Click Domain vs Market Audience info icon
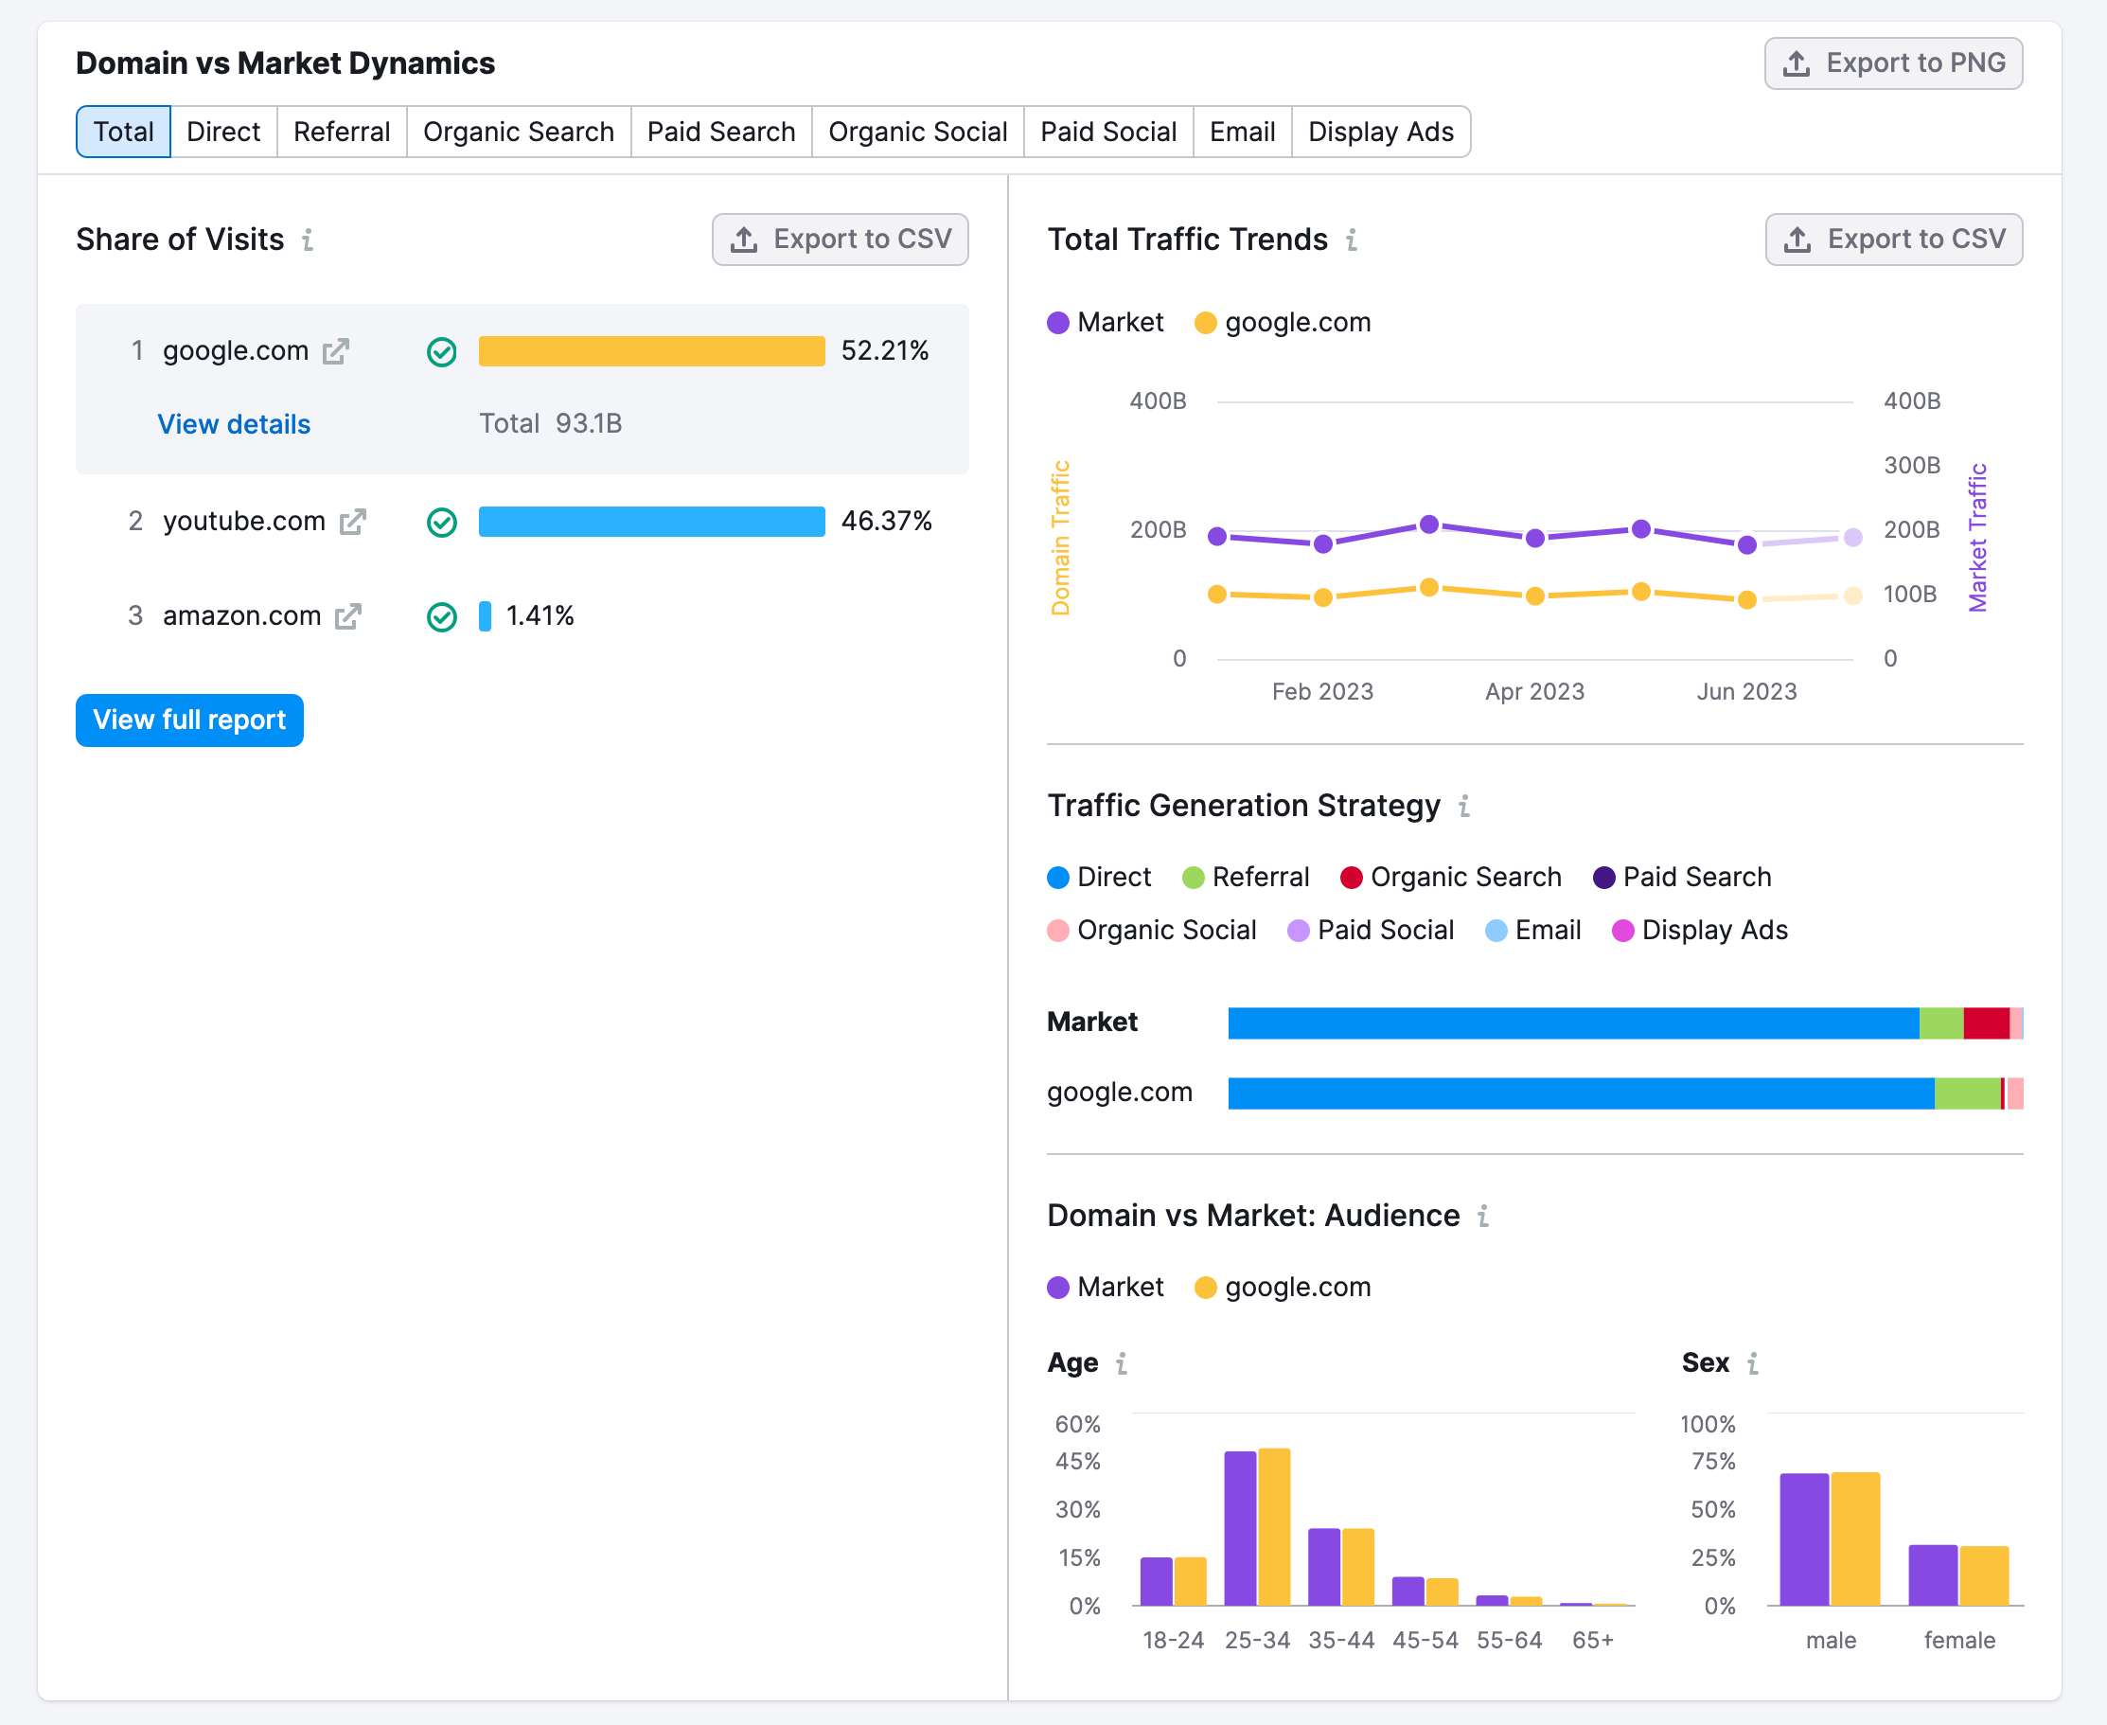Viewport: 2107px width, 1725px height. 1482,1217
